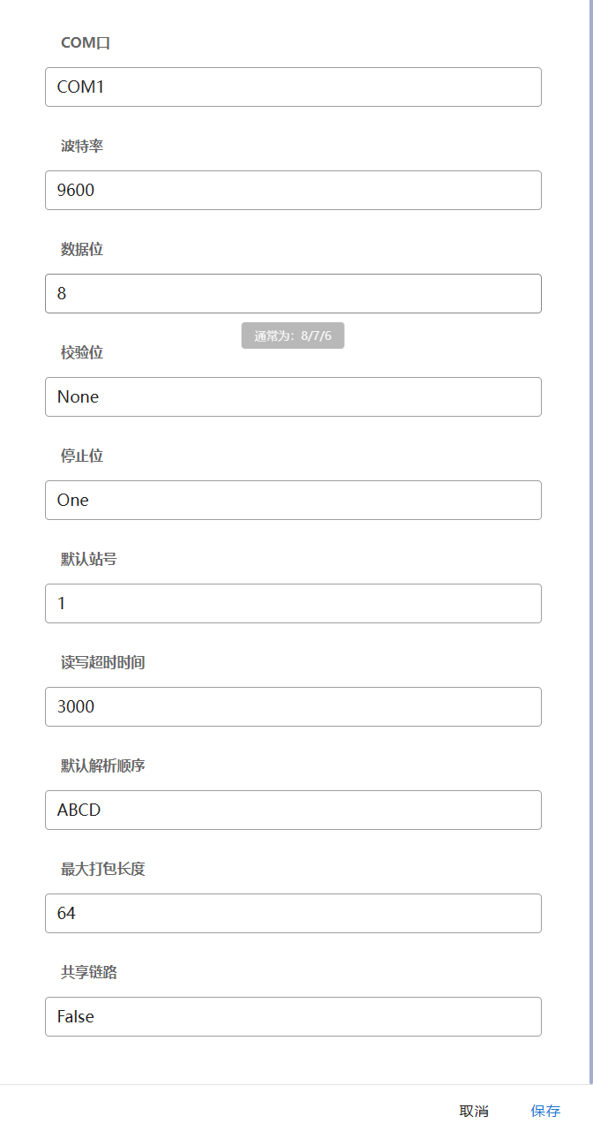Screen dimensions: 593x1131
Task: Click the 最大打包长度 label
Action: tap(102, 869)
